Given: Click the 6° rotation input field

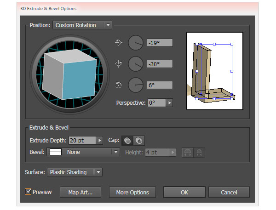Looking at the screenshot, I should click(x=160, y=85).
